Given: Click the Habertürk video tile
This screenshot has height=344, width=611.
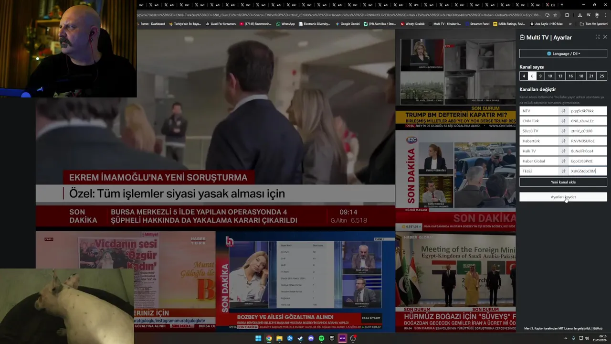Looking at the screenshot, I should point(126,281).
